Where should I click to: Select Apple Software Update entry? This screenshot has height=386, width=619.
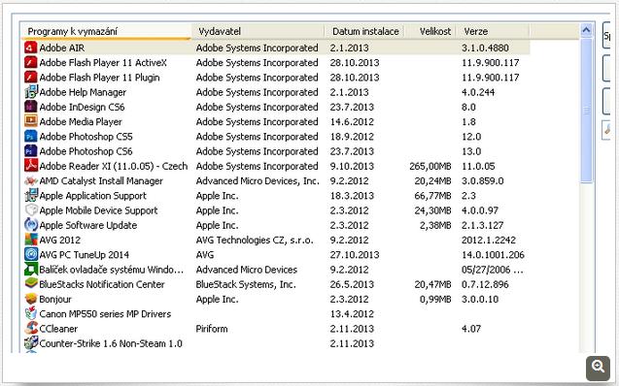click(88, 225)
